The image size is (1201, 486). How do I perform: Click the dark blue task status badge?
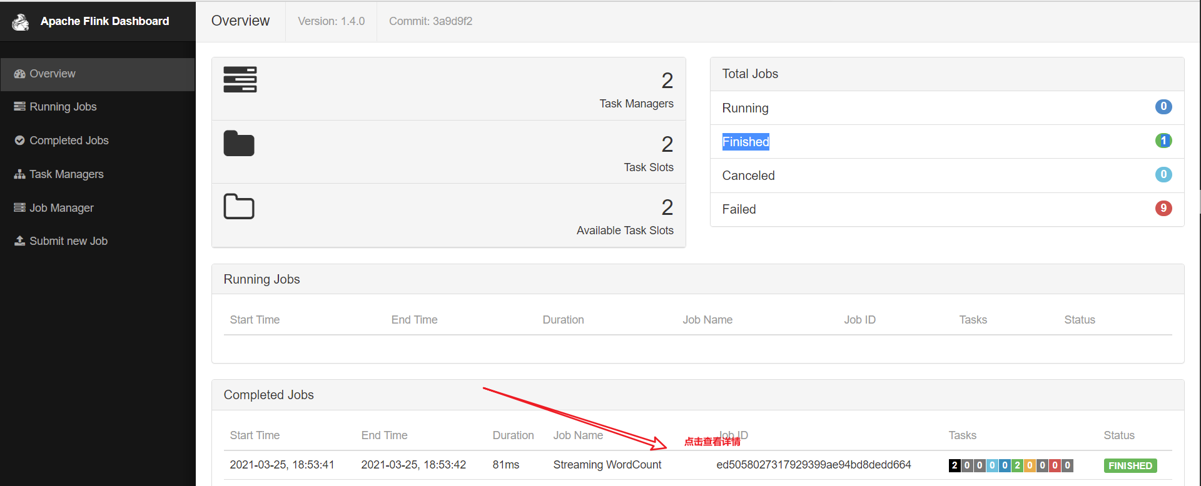coord(1005,465)
